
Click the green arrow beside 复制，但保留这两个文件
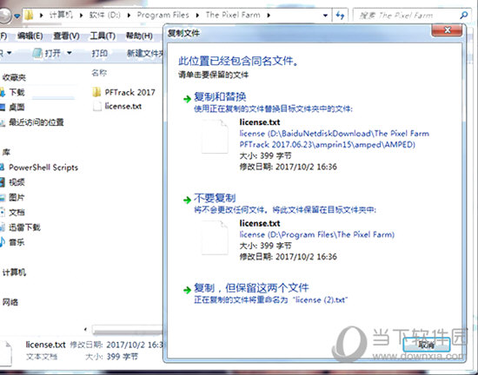point(187,290)
